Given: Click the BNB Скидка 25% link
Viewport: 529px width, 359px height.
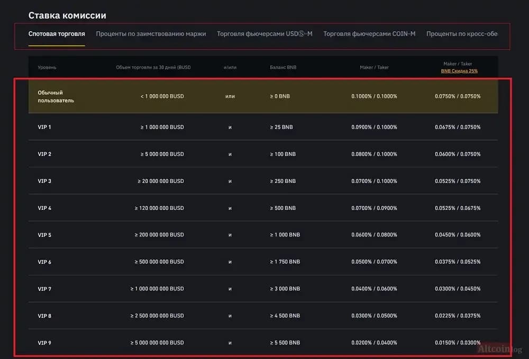Looking at the screenshot, I should pos(459,71).
